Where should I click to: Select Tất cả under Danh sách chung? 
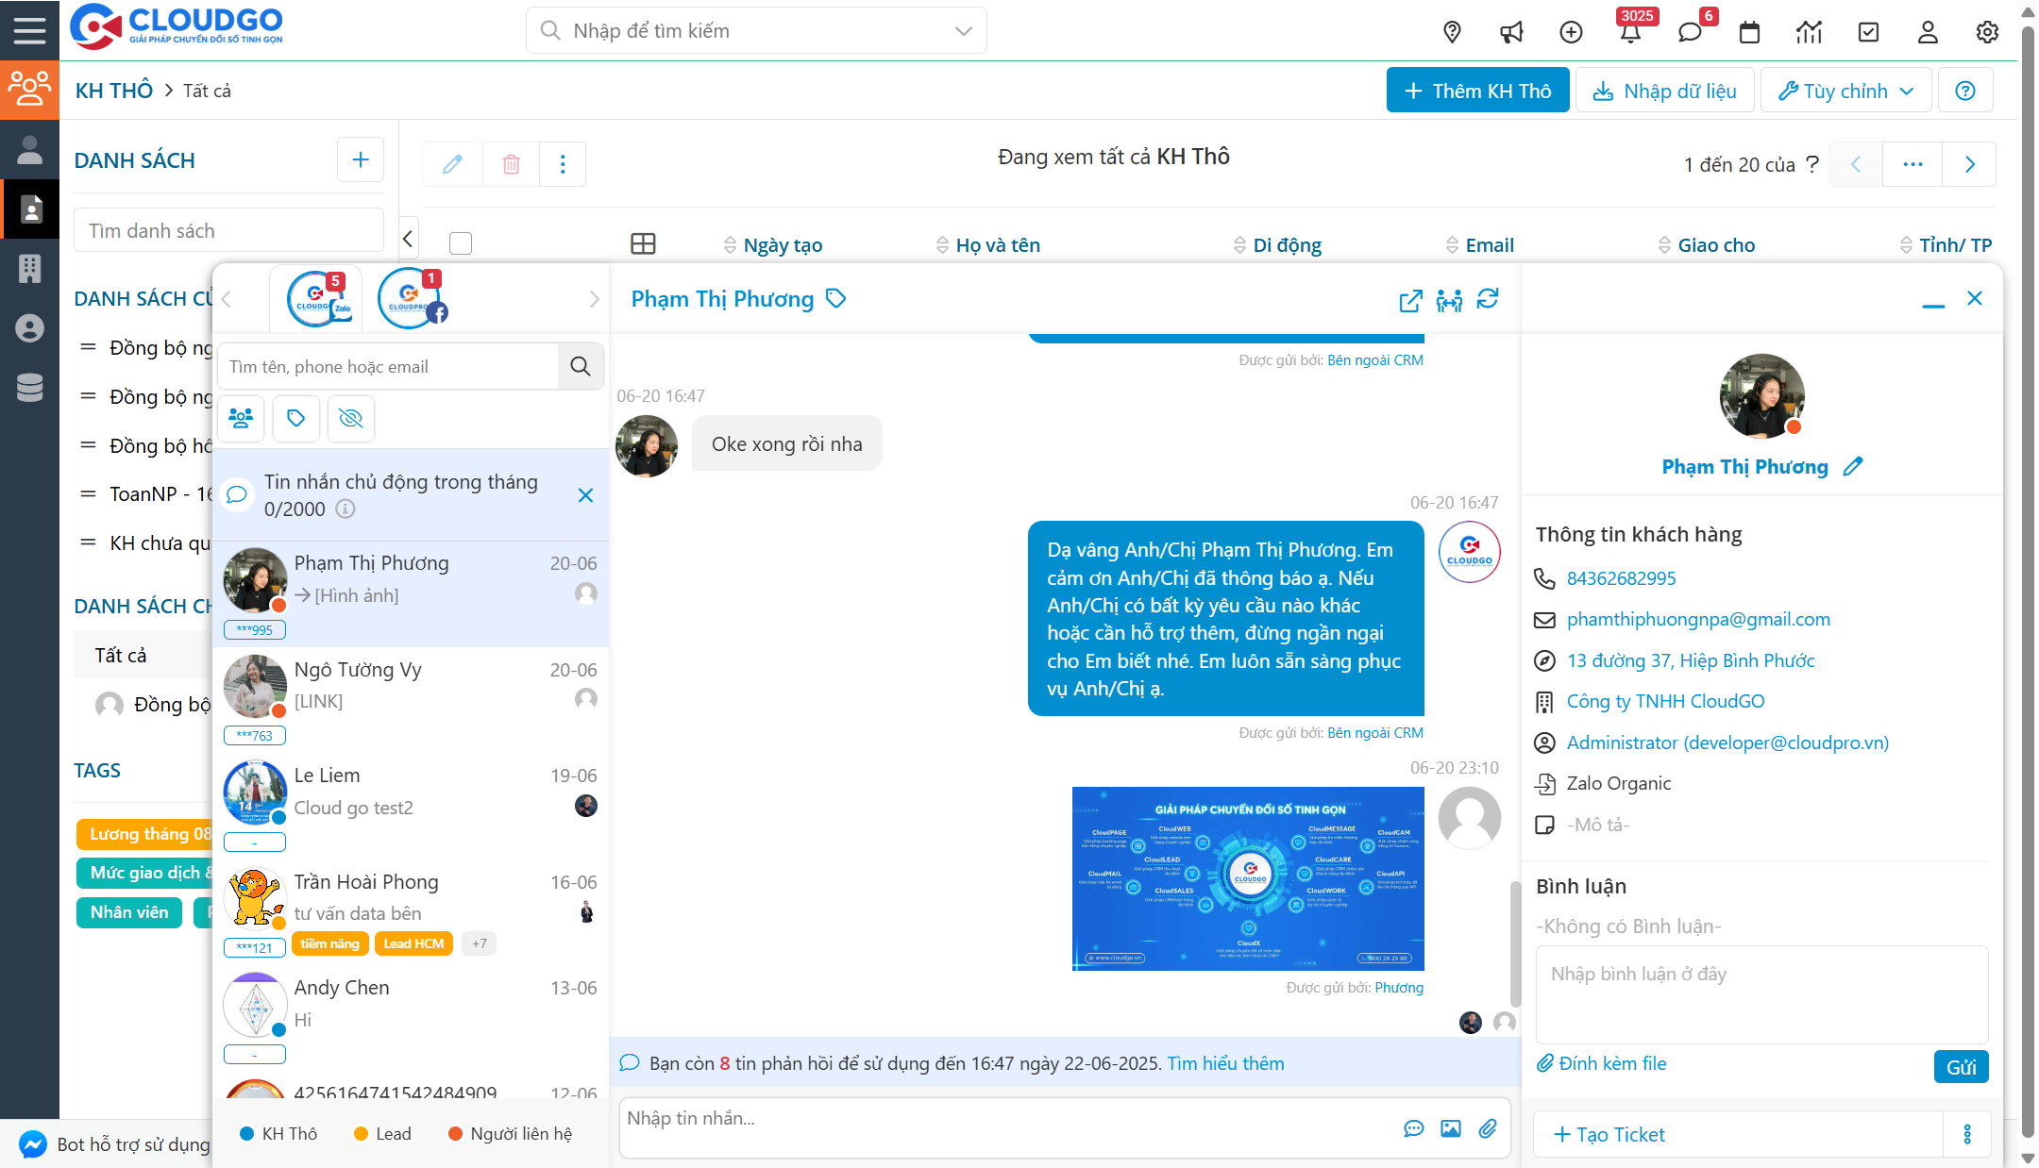pos(121,654)
